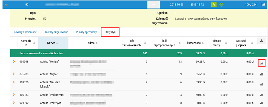Open chart icon for Apteka "Pod Różami" row

(x=261, y=95)
